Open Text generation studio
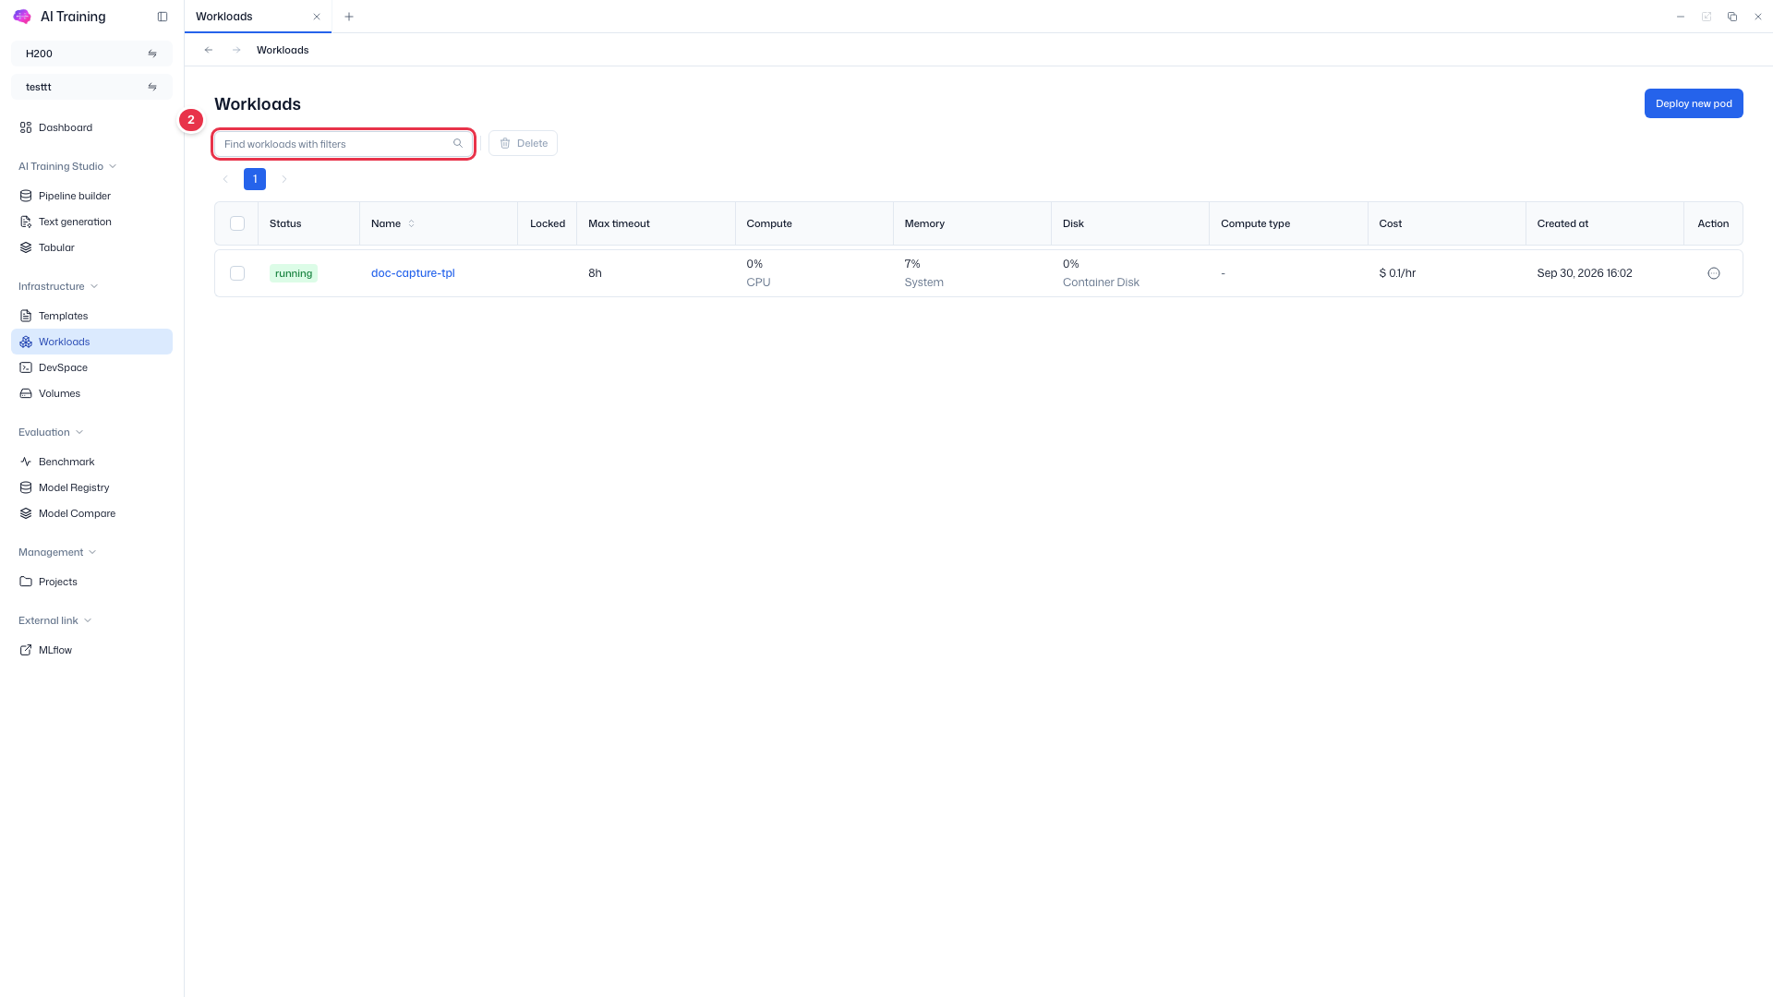1773x997 pixels. click(x=91, y=222)
